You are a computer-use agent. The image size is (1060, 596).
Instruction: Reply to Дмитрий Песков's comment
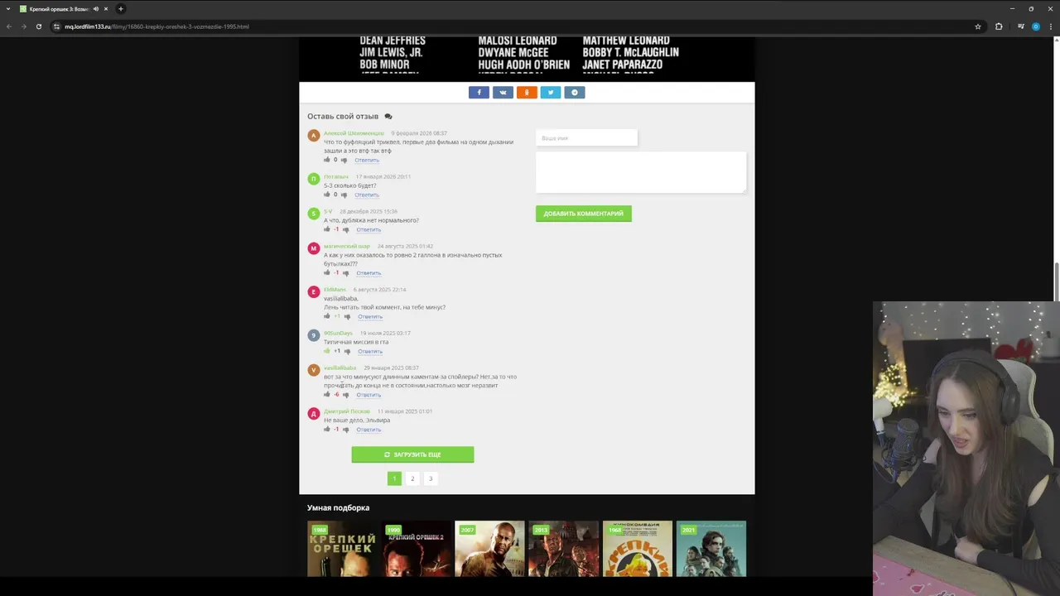tap(369, 429)
